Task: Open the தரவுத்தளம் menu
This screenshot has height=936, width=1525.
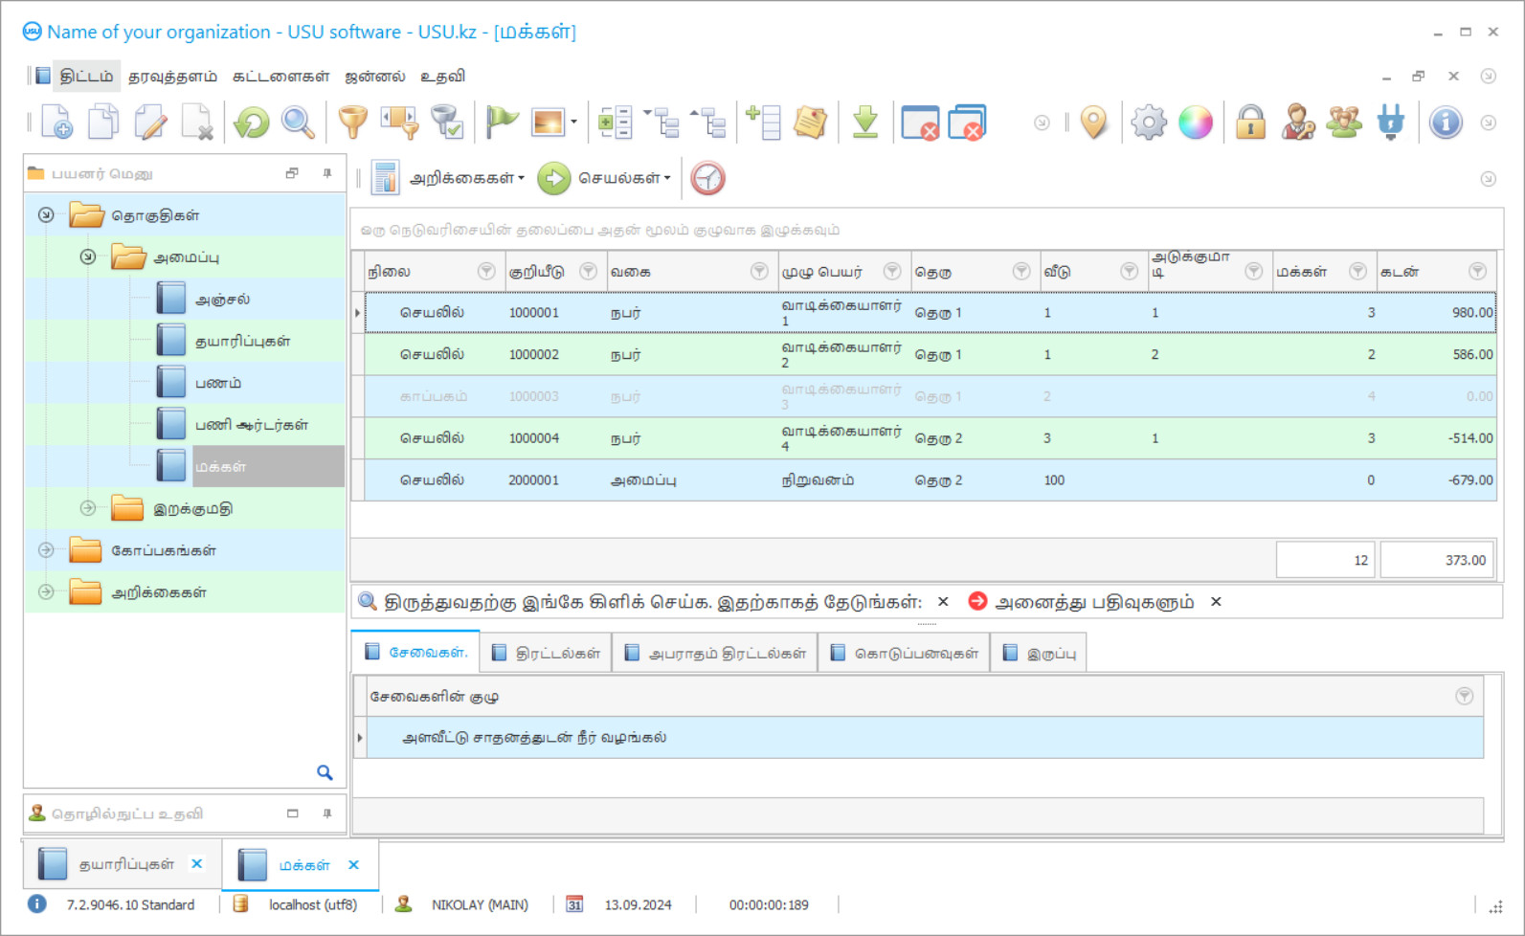Action: tap(172, 76)
